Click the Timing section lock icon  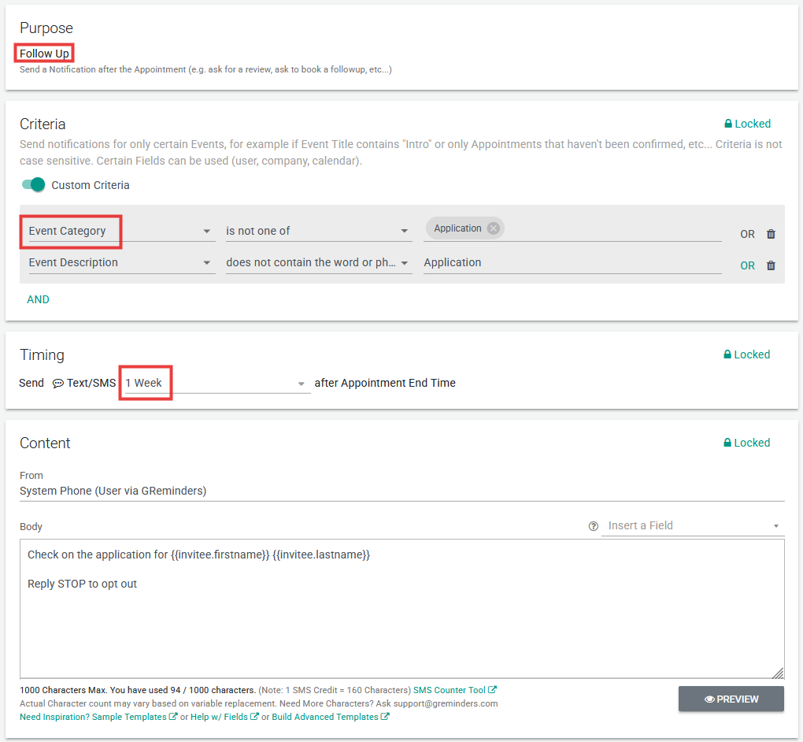coord(728,354)
